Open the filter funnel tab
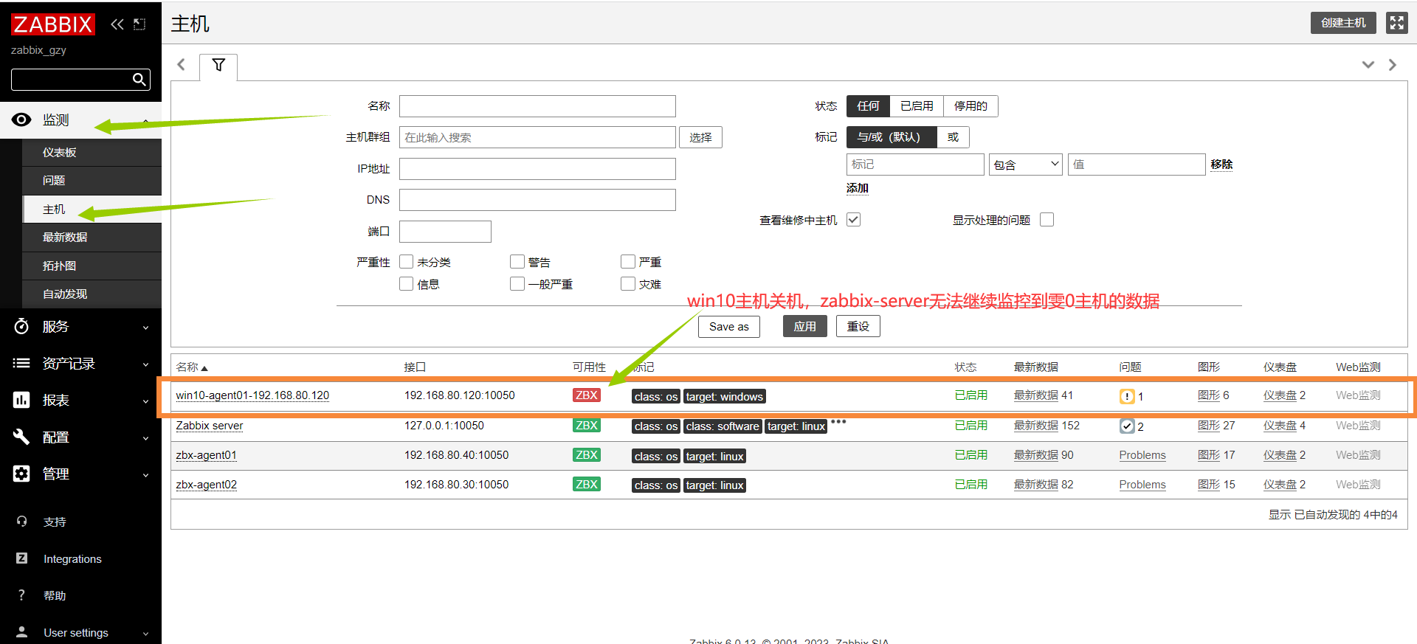This screenshot has width=1417, height=644. [x=218, y=65]
